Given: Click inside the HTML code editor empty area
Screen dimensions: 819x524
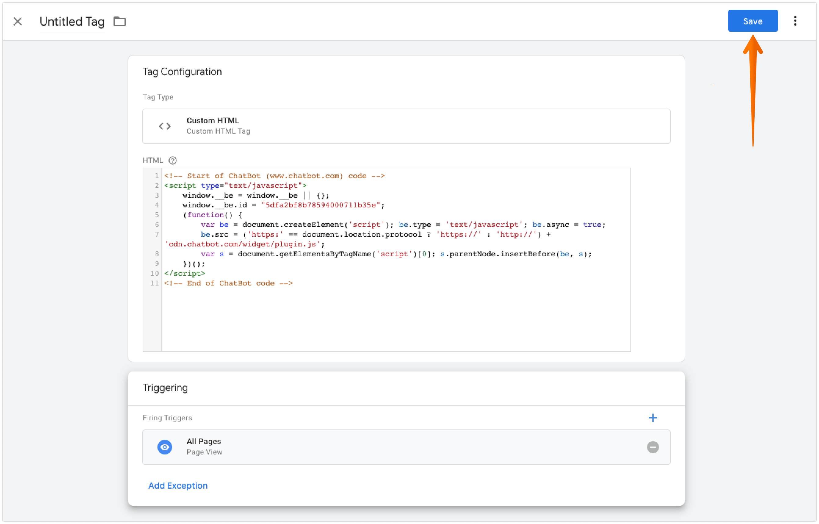Looking at the screenshot, I should (395, 320).
